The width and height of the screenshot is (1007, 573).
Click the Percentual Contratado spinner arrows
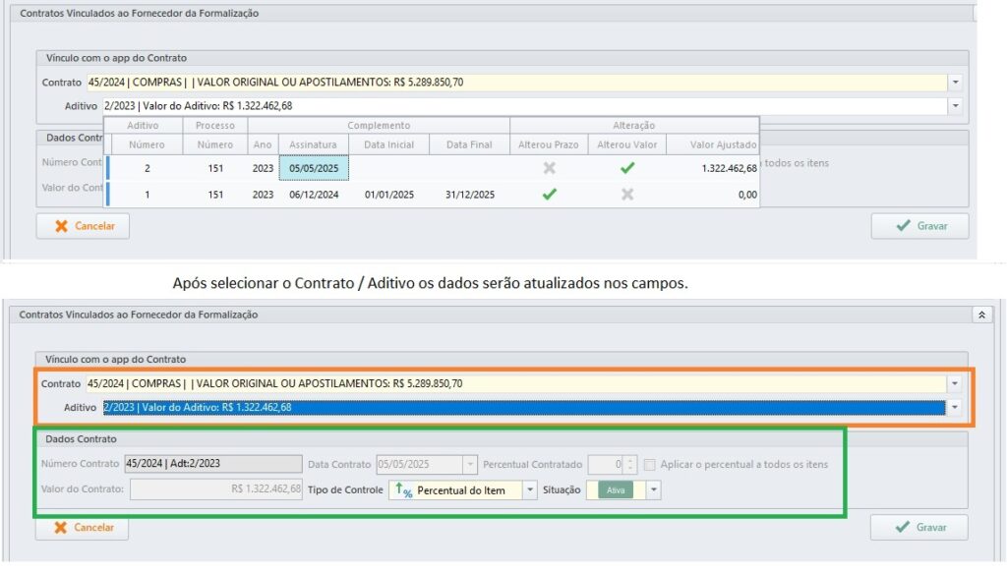631,464
